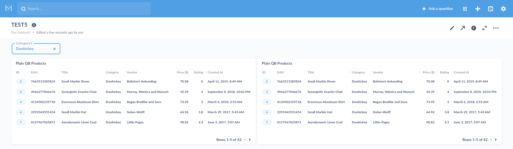The width and height of the screenshot is (513, 149).
Task: Sort left table by EAN column
Action: (x=34, y=72)
